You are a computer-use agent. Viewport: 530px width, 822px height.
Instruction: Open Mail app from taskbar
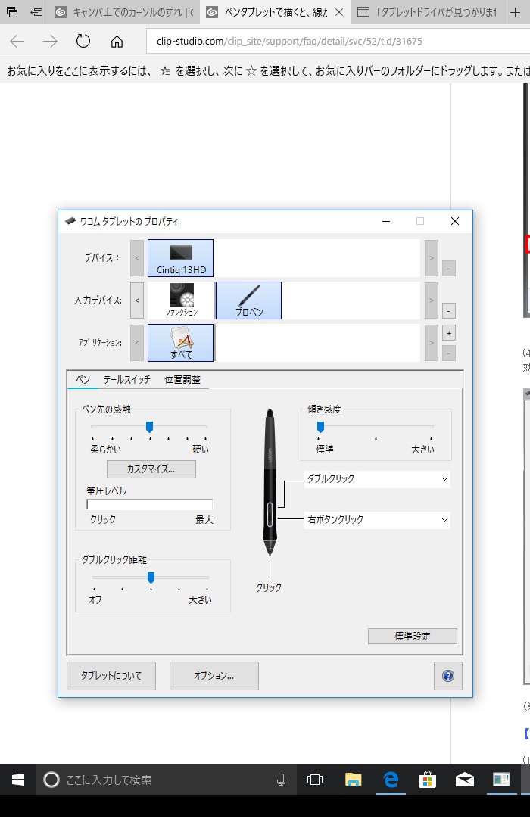(x=464, y=780)
